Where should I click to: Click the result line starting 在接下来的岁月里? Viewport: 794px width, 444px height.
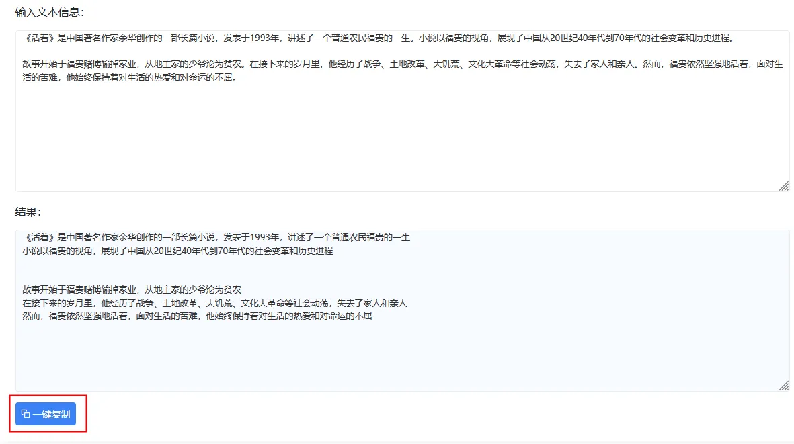(x=214, y=303)
